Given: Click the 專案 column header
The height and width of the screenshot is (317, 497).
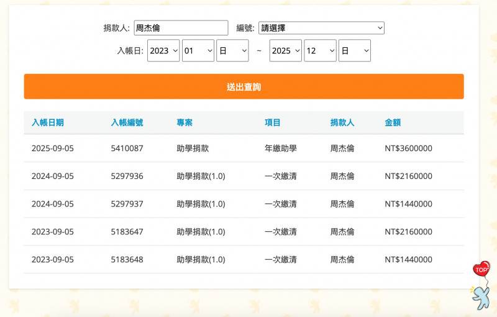Looking at the screenshot, I should click(x=185, y=123).
